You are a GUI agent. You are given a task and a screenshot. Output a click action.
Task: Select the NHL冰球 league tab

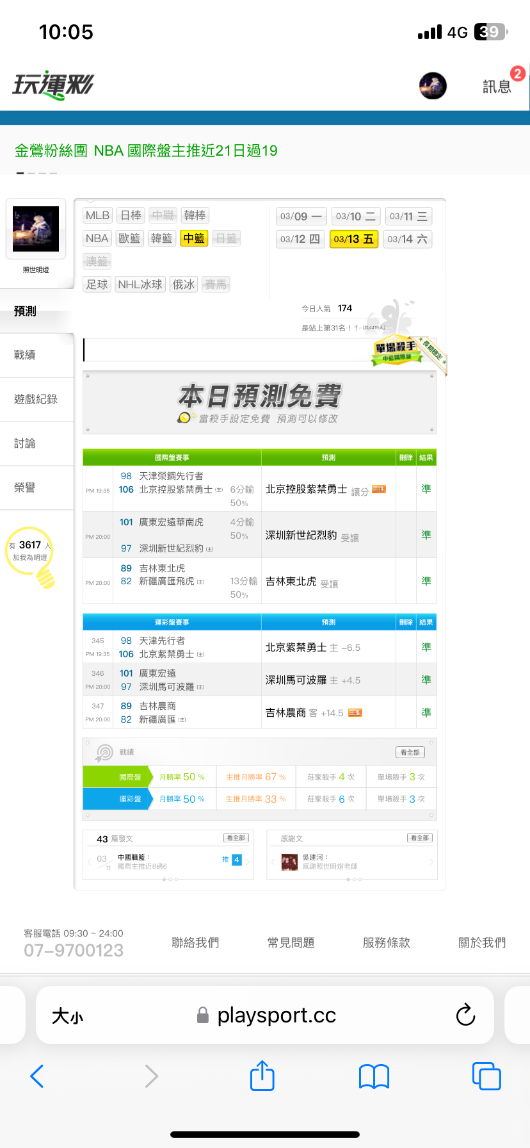click(x=140, y=284)
